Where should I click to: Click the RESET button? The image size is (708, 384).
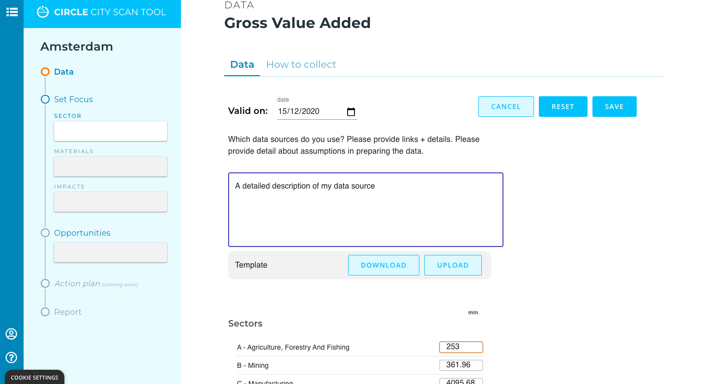563,107
